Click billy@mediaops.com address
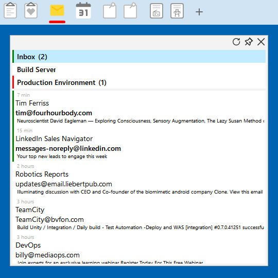 (47, 255)
